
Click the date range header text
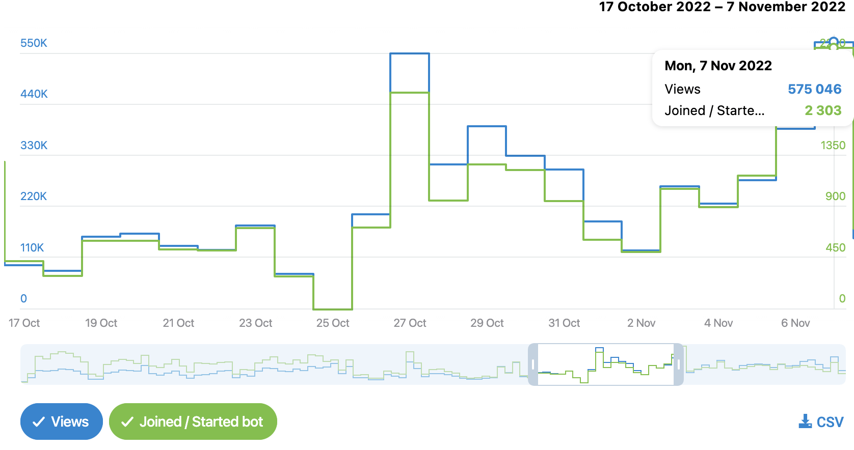coord(722,7)
